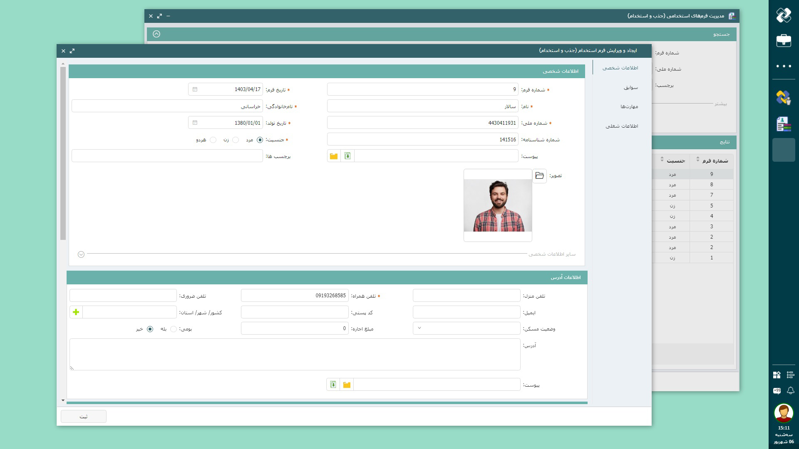799x449 pixels.
Task: Select بله for the بومی option
Action: [x=174, y=329]
